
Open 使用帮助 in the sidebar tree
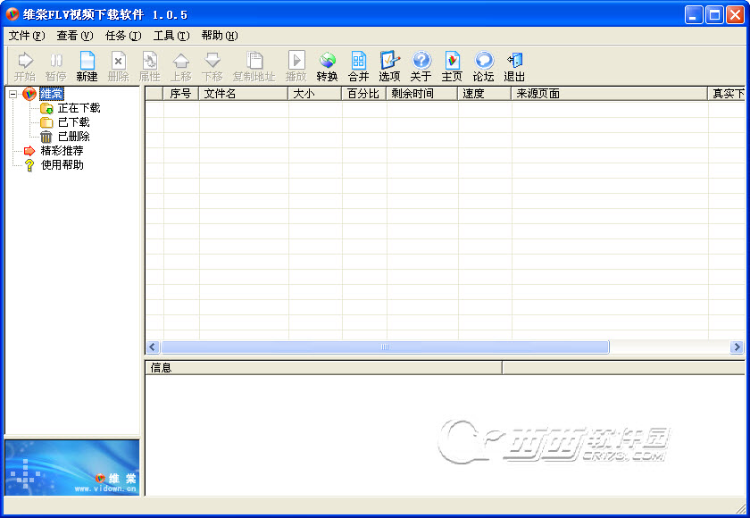click(62, 165)
